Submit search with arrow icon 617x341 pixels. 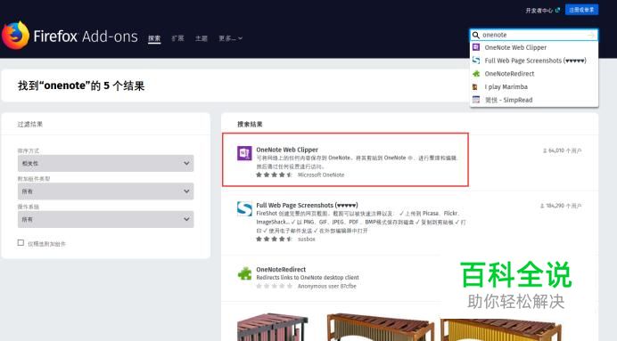(591, 35)
